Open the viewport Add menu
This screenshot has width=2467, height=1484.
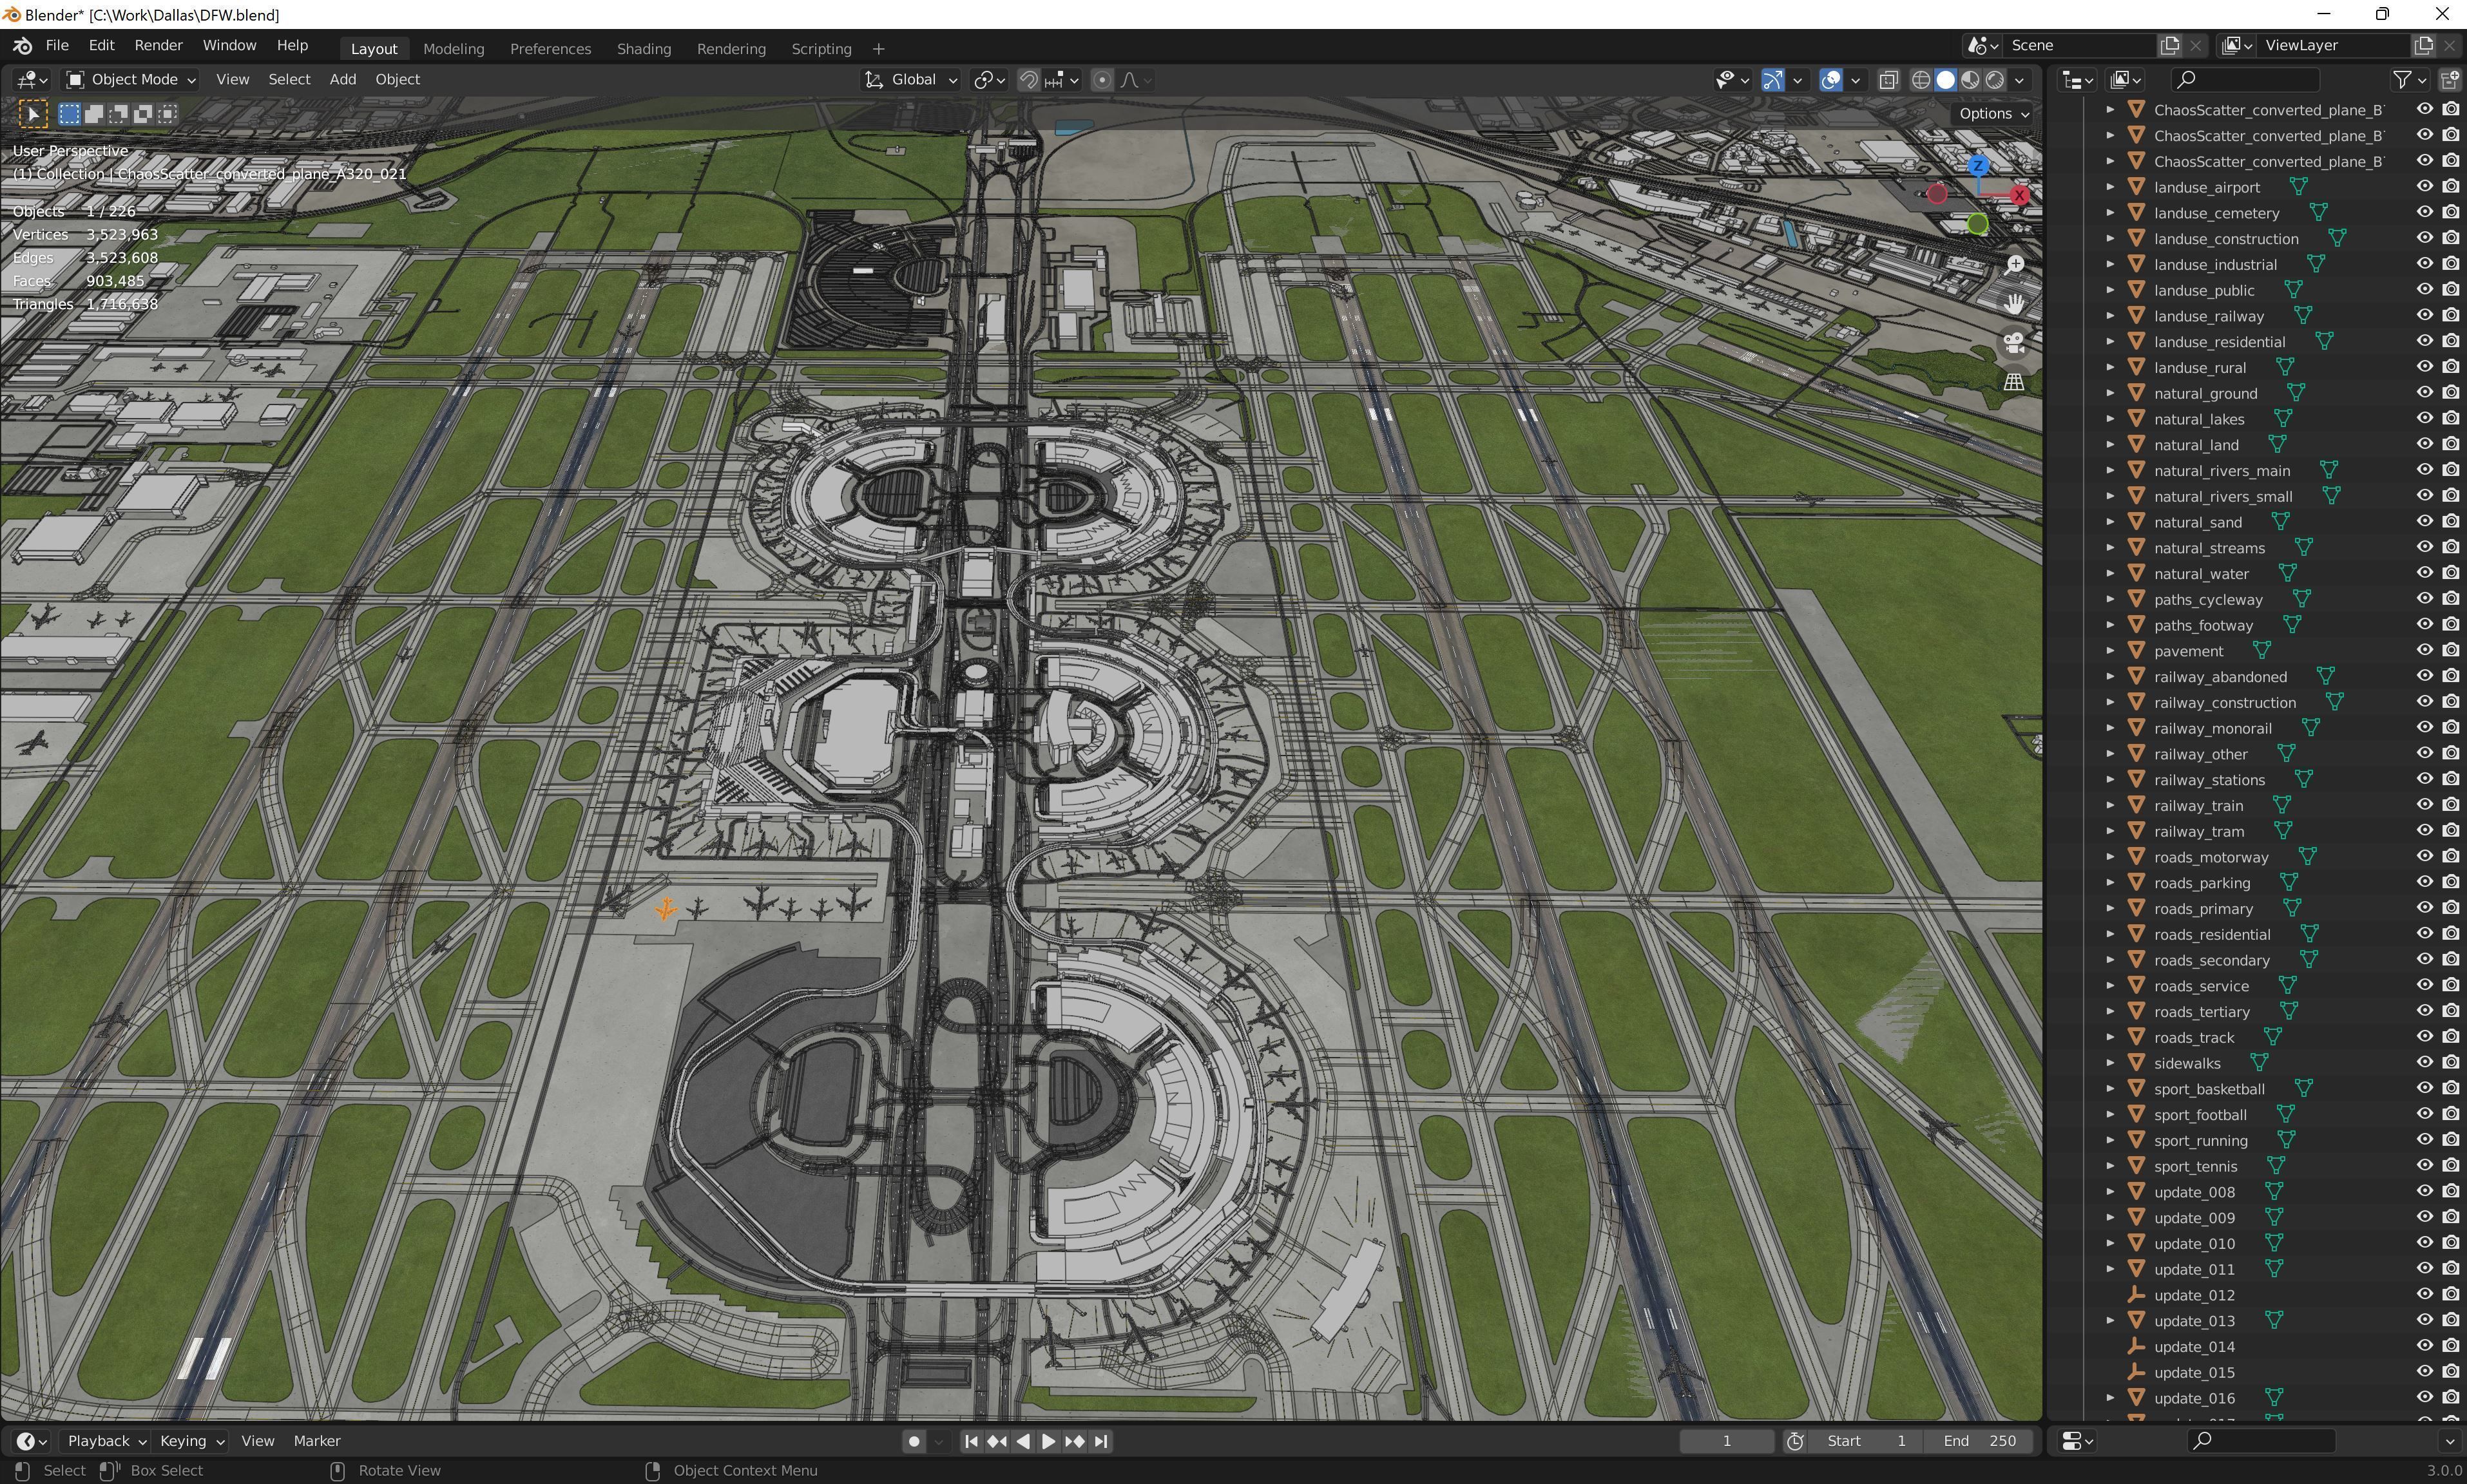tap(343, 80)
